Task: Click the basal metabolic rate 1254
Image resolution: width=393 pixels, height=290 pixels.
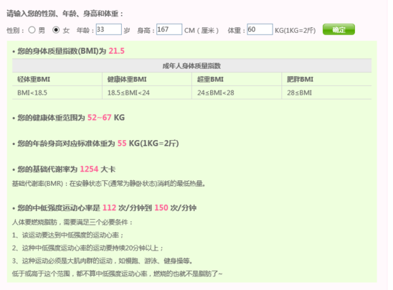Action: [x=89, y=169]
